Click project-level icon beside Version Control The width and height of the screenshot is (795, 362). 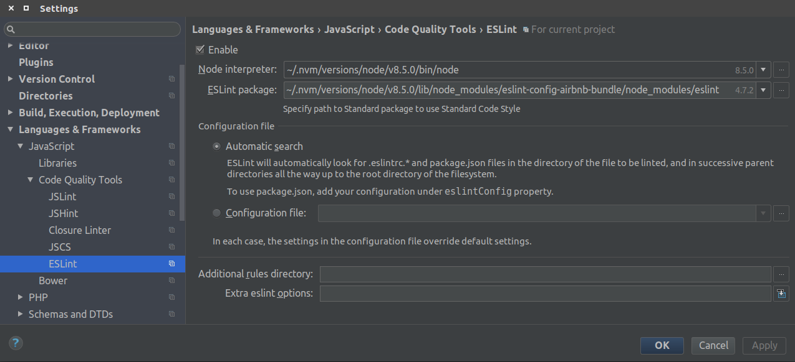click(171, 79)
